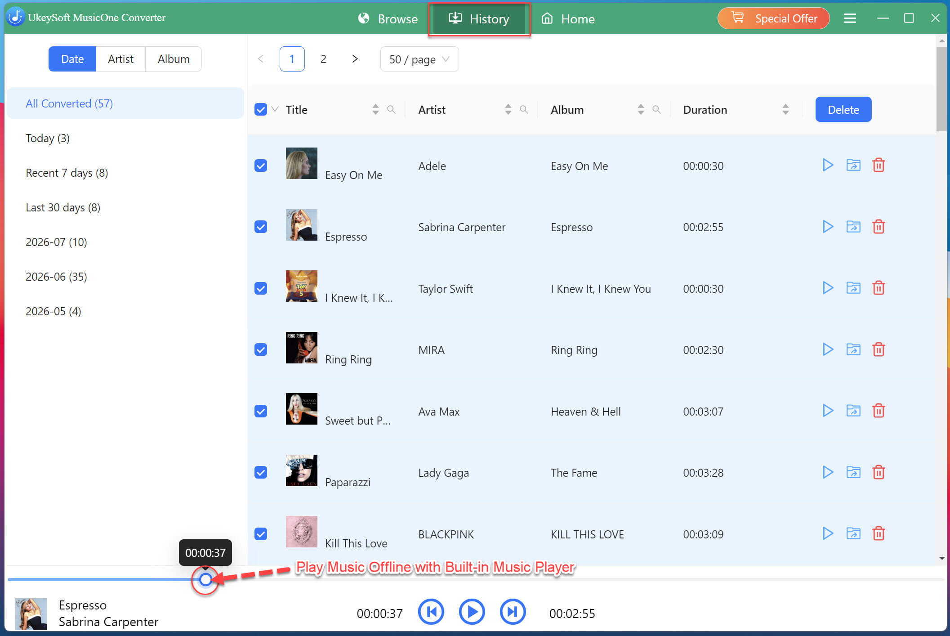Search within the Artist column

point(524,109)
